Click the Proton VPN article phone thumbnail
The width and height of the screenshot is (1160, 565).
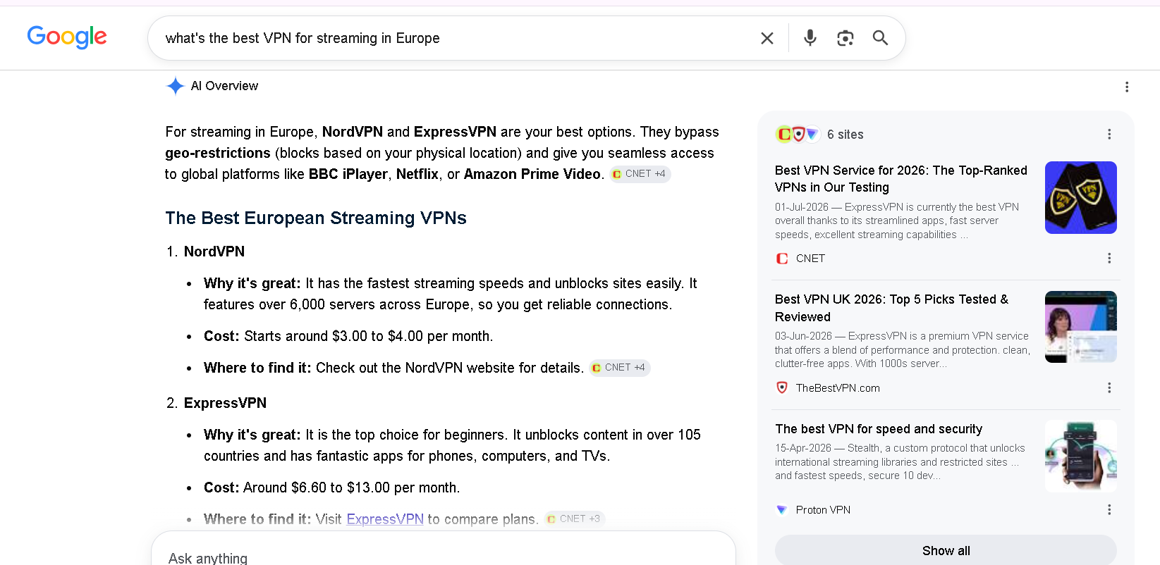(x=1080, y=456)
